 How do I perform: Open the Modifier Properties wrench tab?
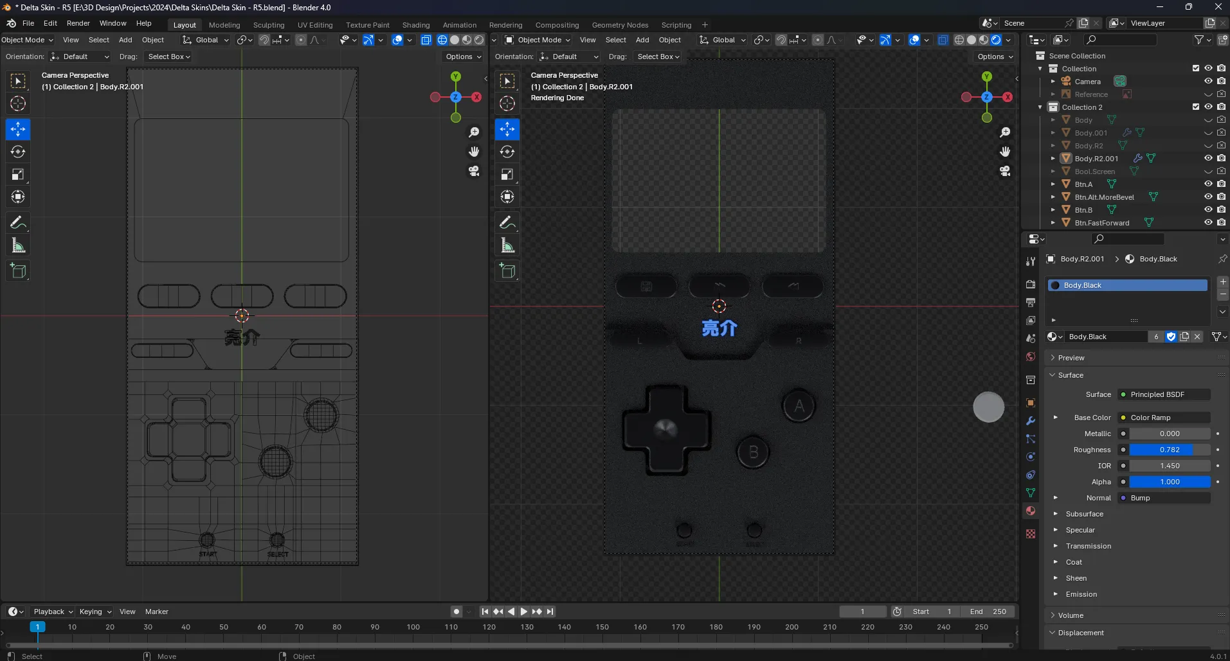click(1030, 420)
